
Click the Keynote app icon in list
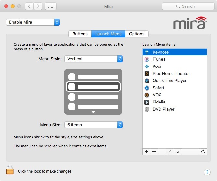(x=147, y=52)
